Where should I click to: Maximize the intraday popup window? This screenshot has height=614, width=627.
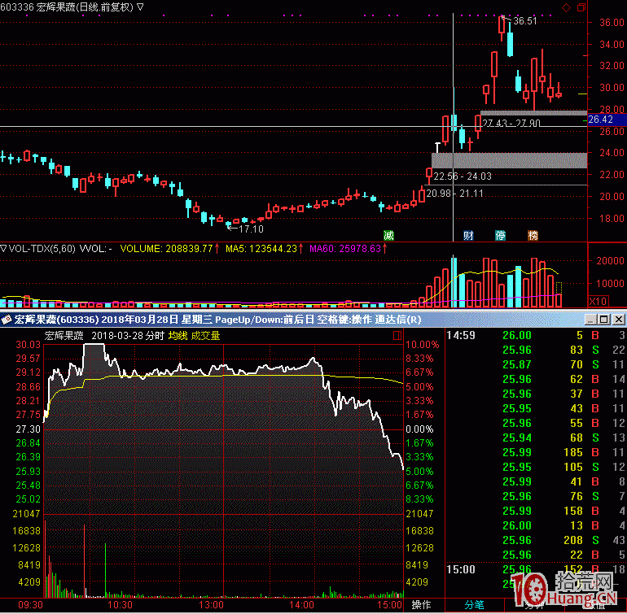[x=604, y=319]
